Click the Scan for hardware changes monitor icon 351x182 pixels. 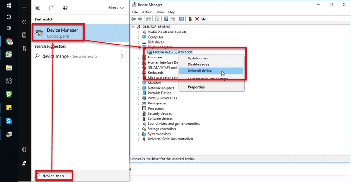[x=182, y=19]
